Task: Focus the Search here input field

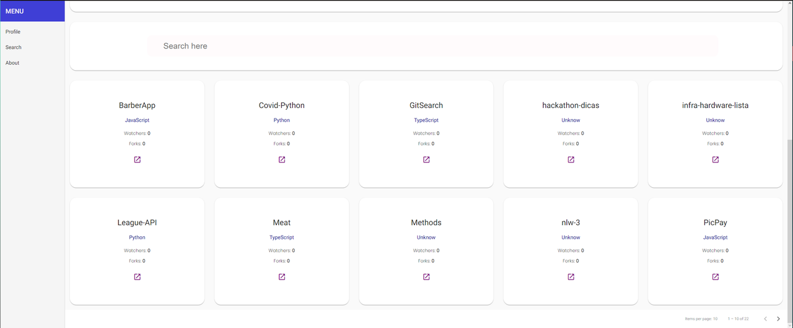Action: [x=432, y=46]
